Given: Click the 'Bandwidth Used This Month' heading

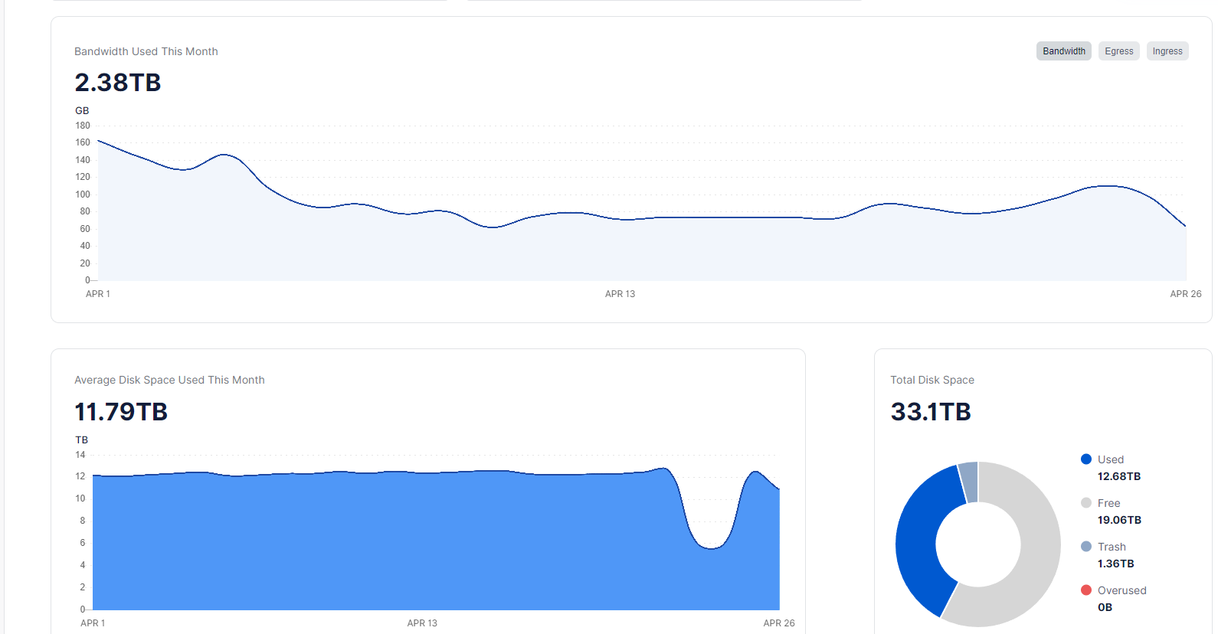Looking at the screenshot, I should (146, 51).
